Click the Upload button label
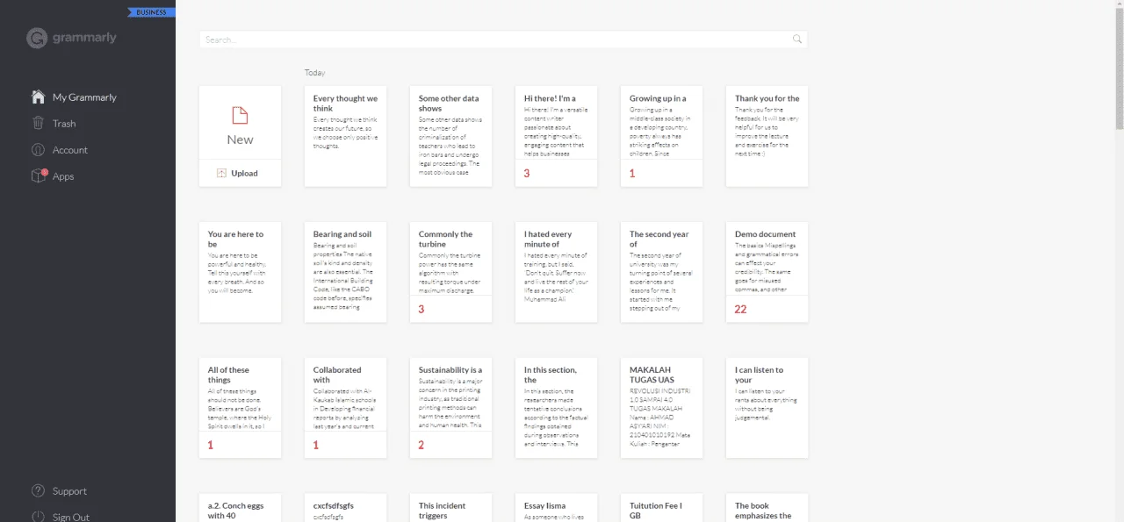 (244, 173)
